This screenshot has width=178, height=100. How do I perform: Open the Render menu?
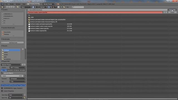[x=12, y=4]
